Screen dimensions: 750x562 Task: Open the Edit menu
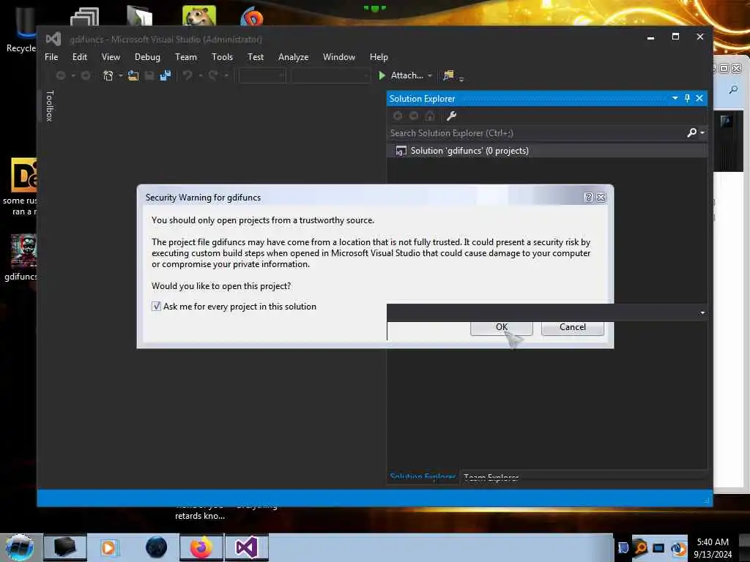80,57
